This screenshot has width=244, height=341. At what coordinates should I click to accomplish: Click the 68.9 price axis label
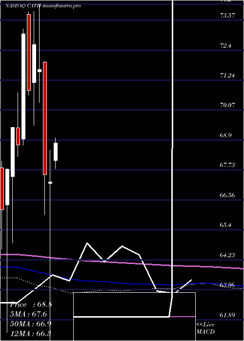(226, 135)
